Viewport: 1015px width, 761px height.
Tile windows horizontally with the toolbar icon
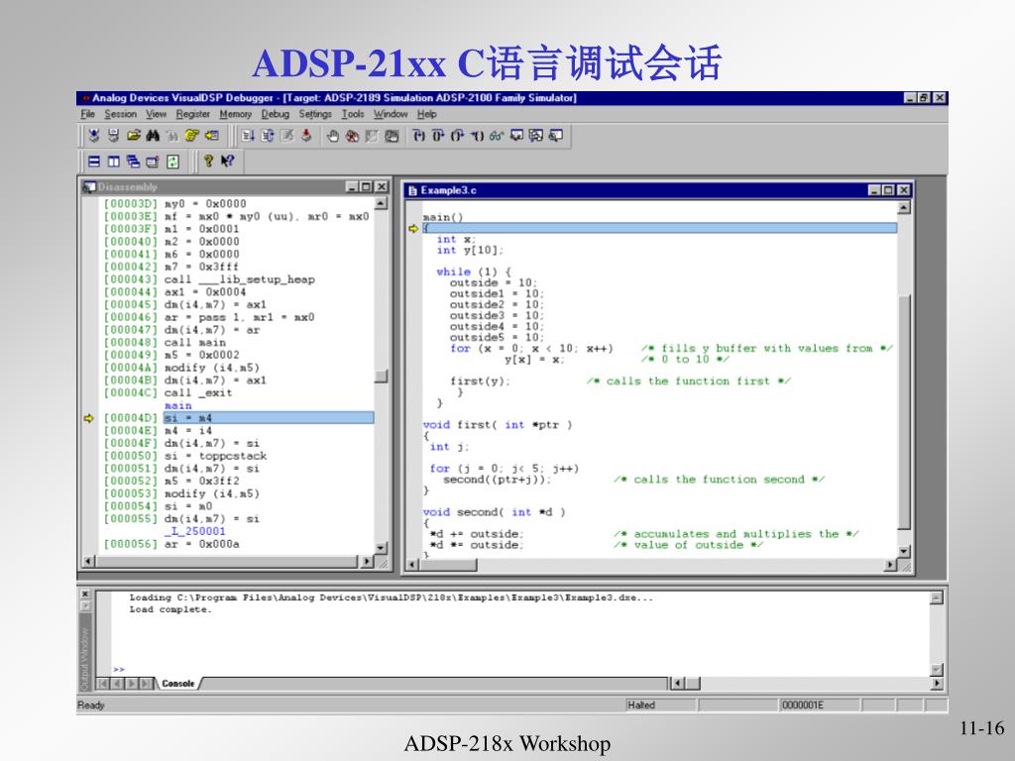click(94, 162)
